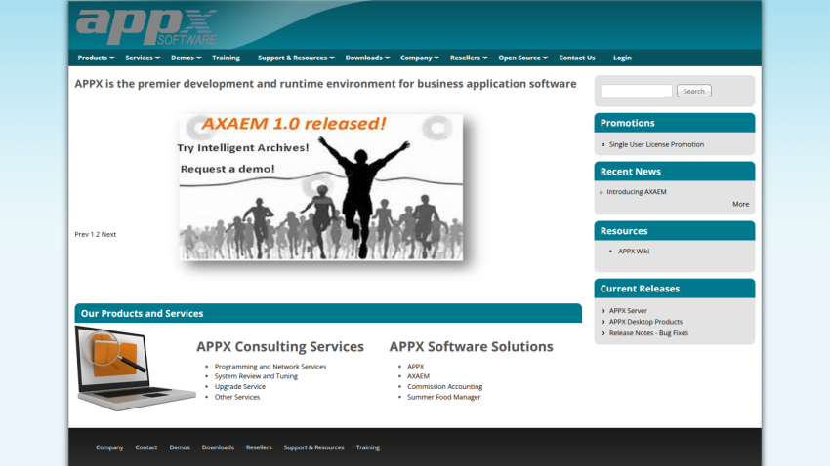Click the APPX Software Solutions heading

click(471, 347)
